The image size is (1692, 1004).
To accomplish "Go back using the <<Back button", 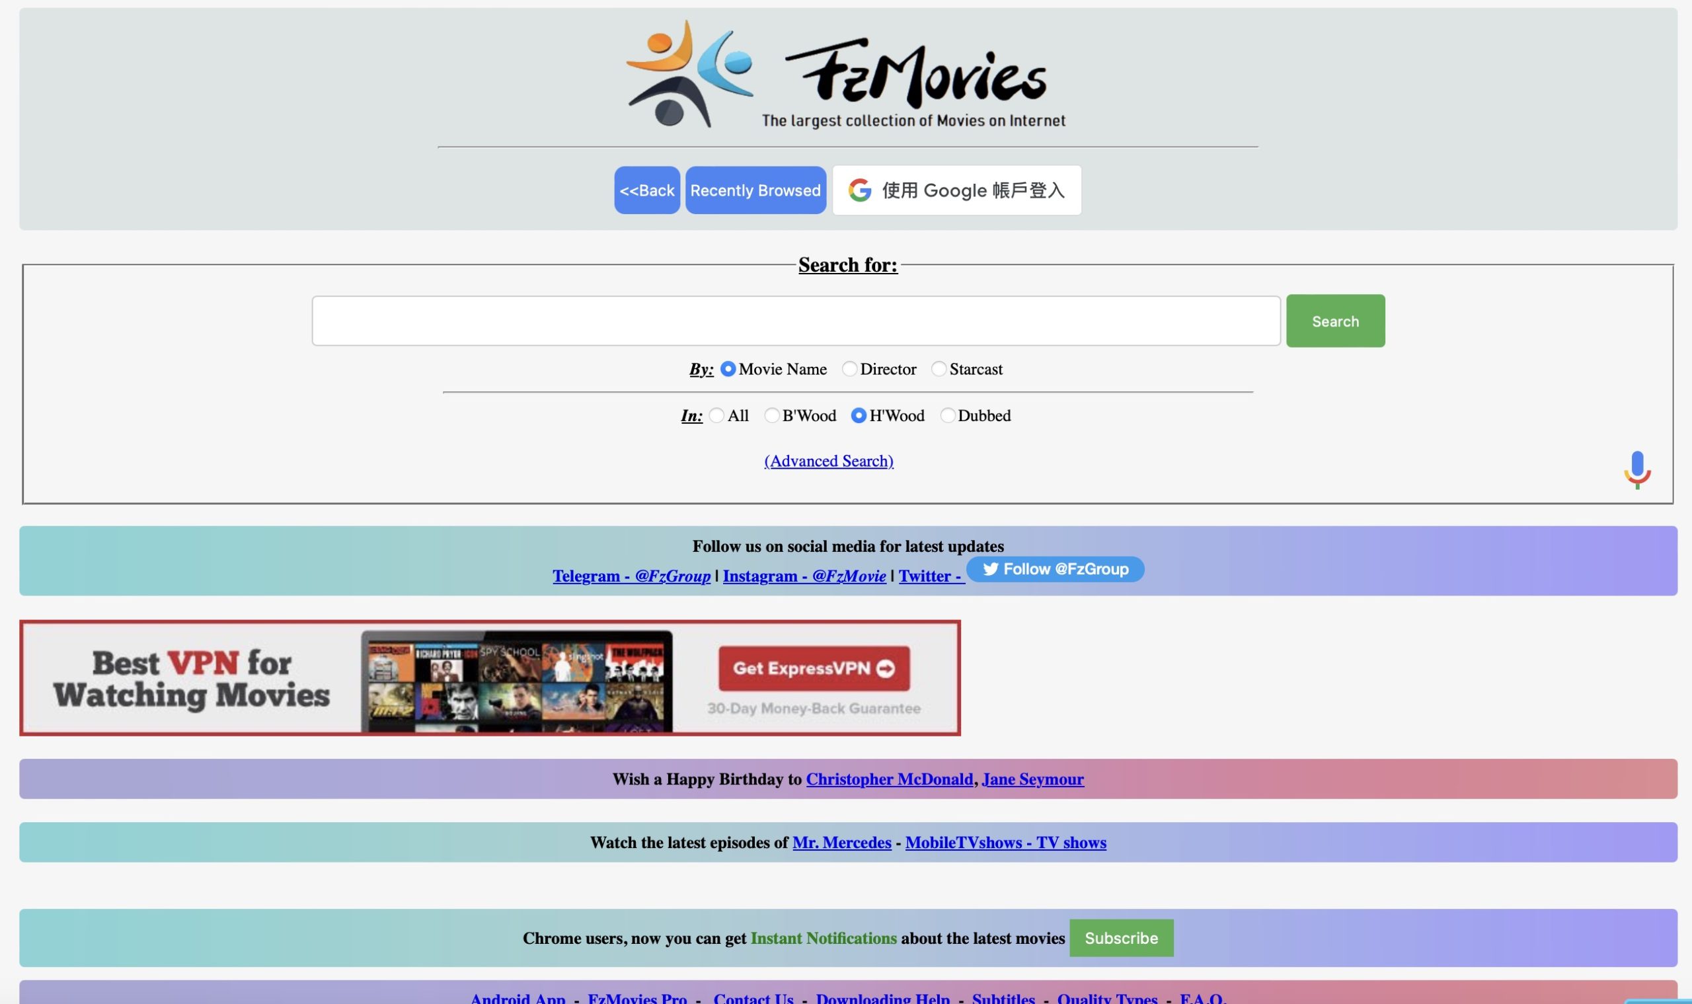I will [x=647, y=191].
